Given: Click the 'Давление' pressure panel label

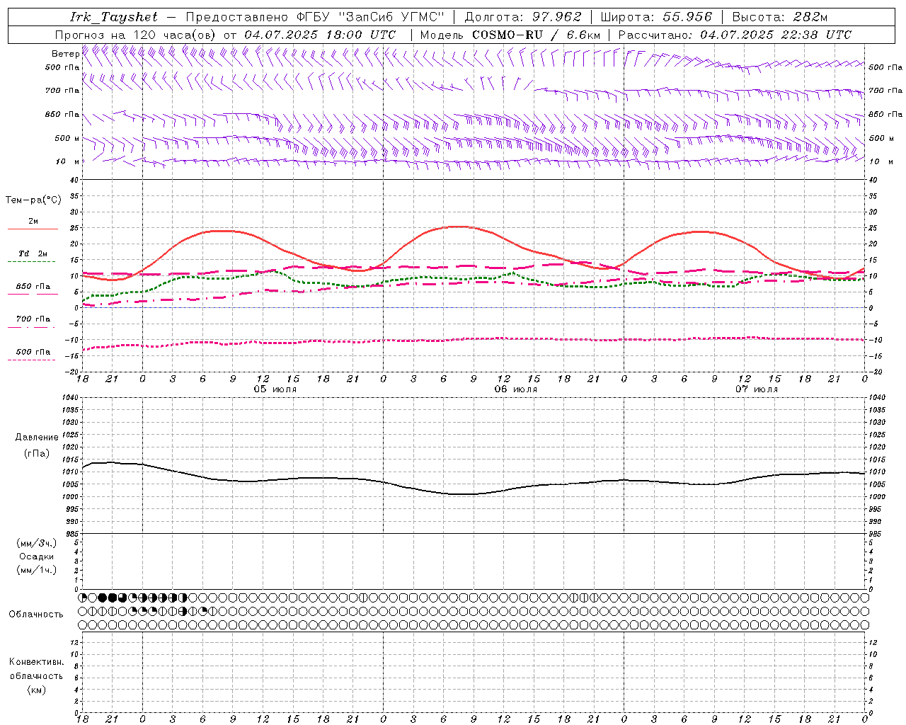Looking at the screenshot, I should point(37,437).
